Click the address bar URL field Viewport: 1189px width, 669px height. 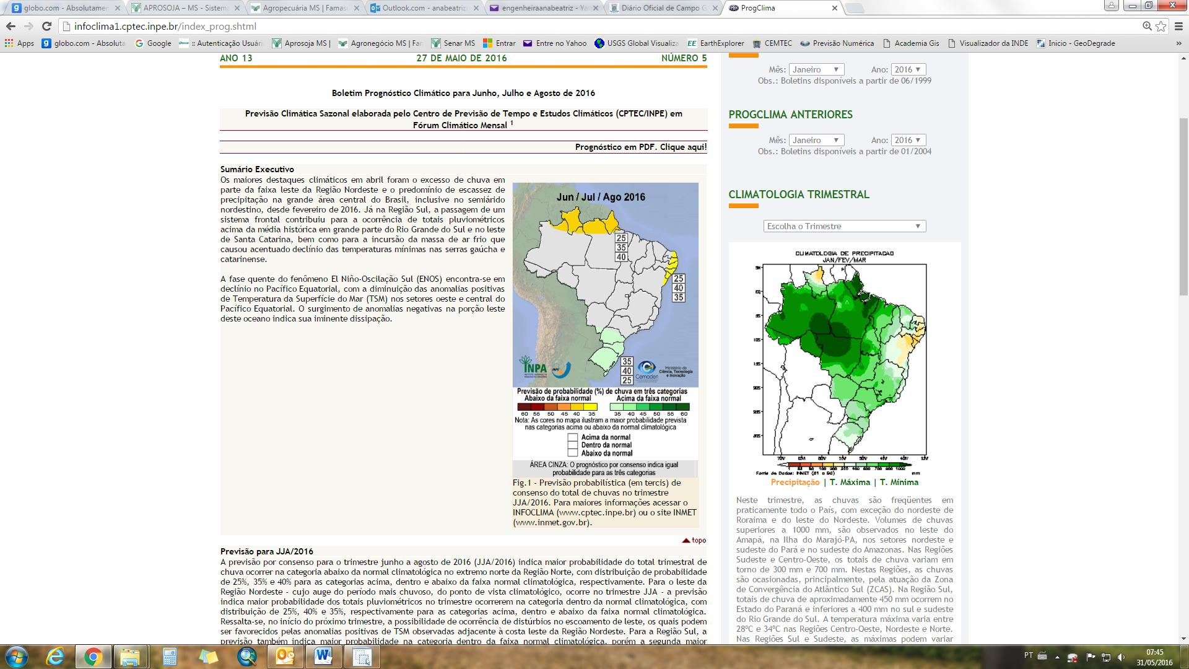[x=594, y=26]
